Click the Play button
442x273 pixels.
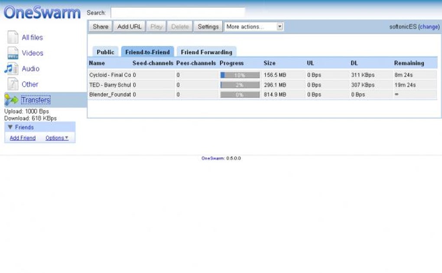(x=156, y=27)
